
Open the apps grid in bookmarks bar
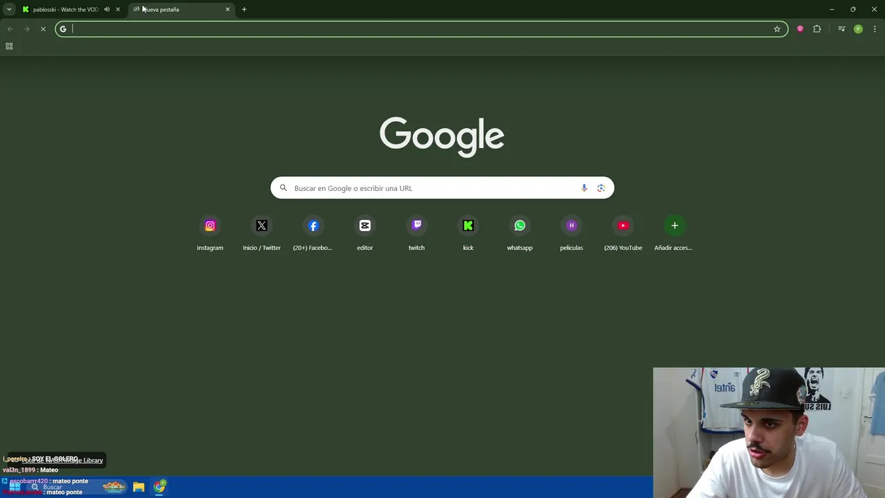click(x=9, y=46)
